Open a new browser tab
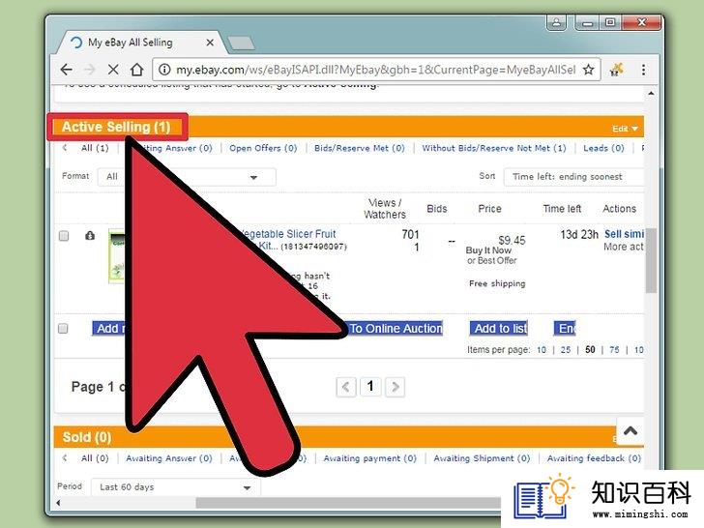The height and width of the screenshot is (528, 704). pos(241,44)
